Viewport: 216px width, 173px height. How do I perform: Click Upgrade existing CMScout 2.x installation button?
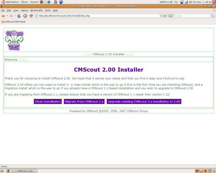(x=144, y=101)
